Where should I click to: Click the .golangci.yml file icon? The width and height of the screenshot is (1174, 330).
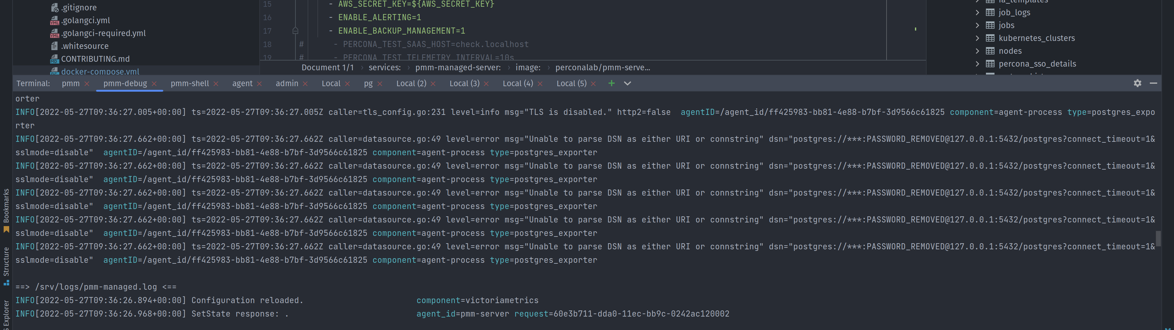(x=55, y=20)
